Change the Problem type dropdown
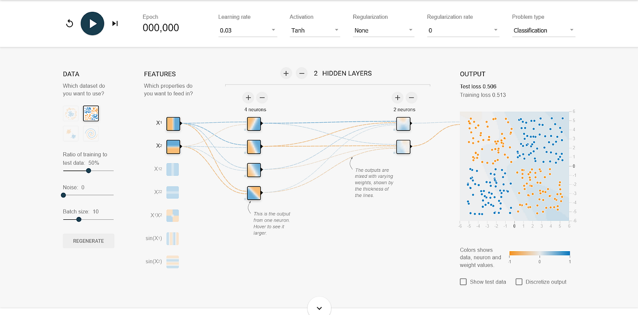The image size is (638, 315). 543,30
